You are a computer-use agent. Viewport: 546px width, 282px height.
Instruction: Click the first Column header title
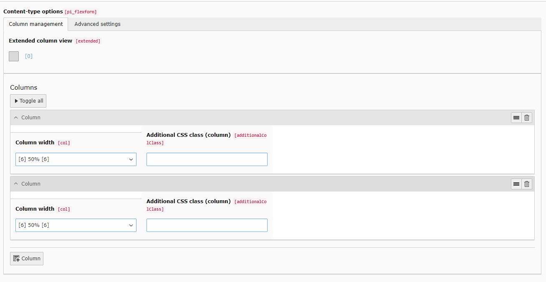(31, 118)
